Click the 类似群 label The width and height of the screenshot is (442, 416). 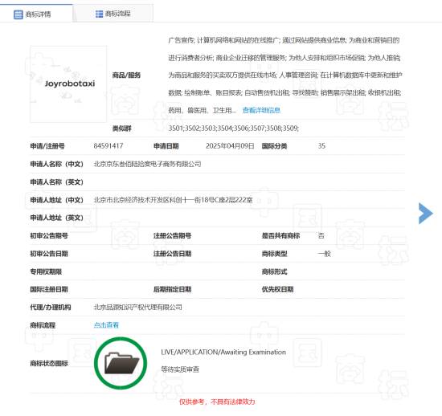[x=122, y=128]
